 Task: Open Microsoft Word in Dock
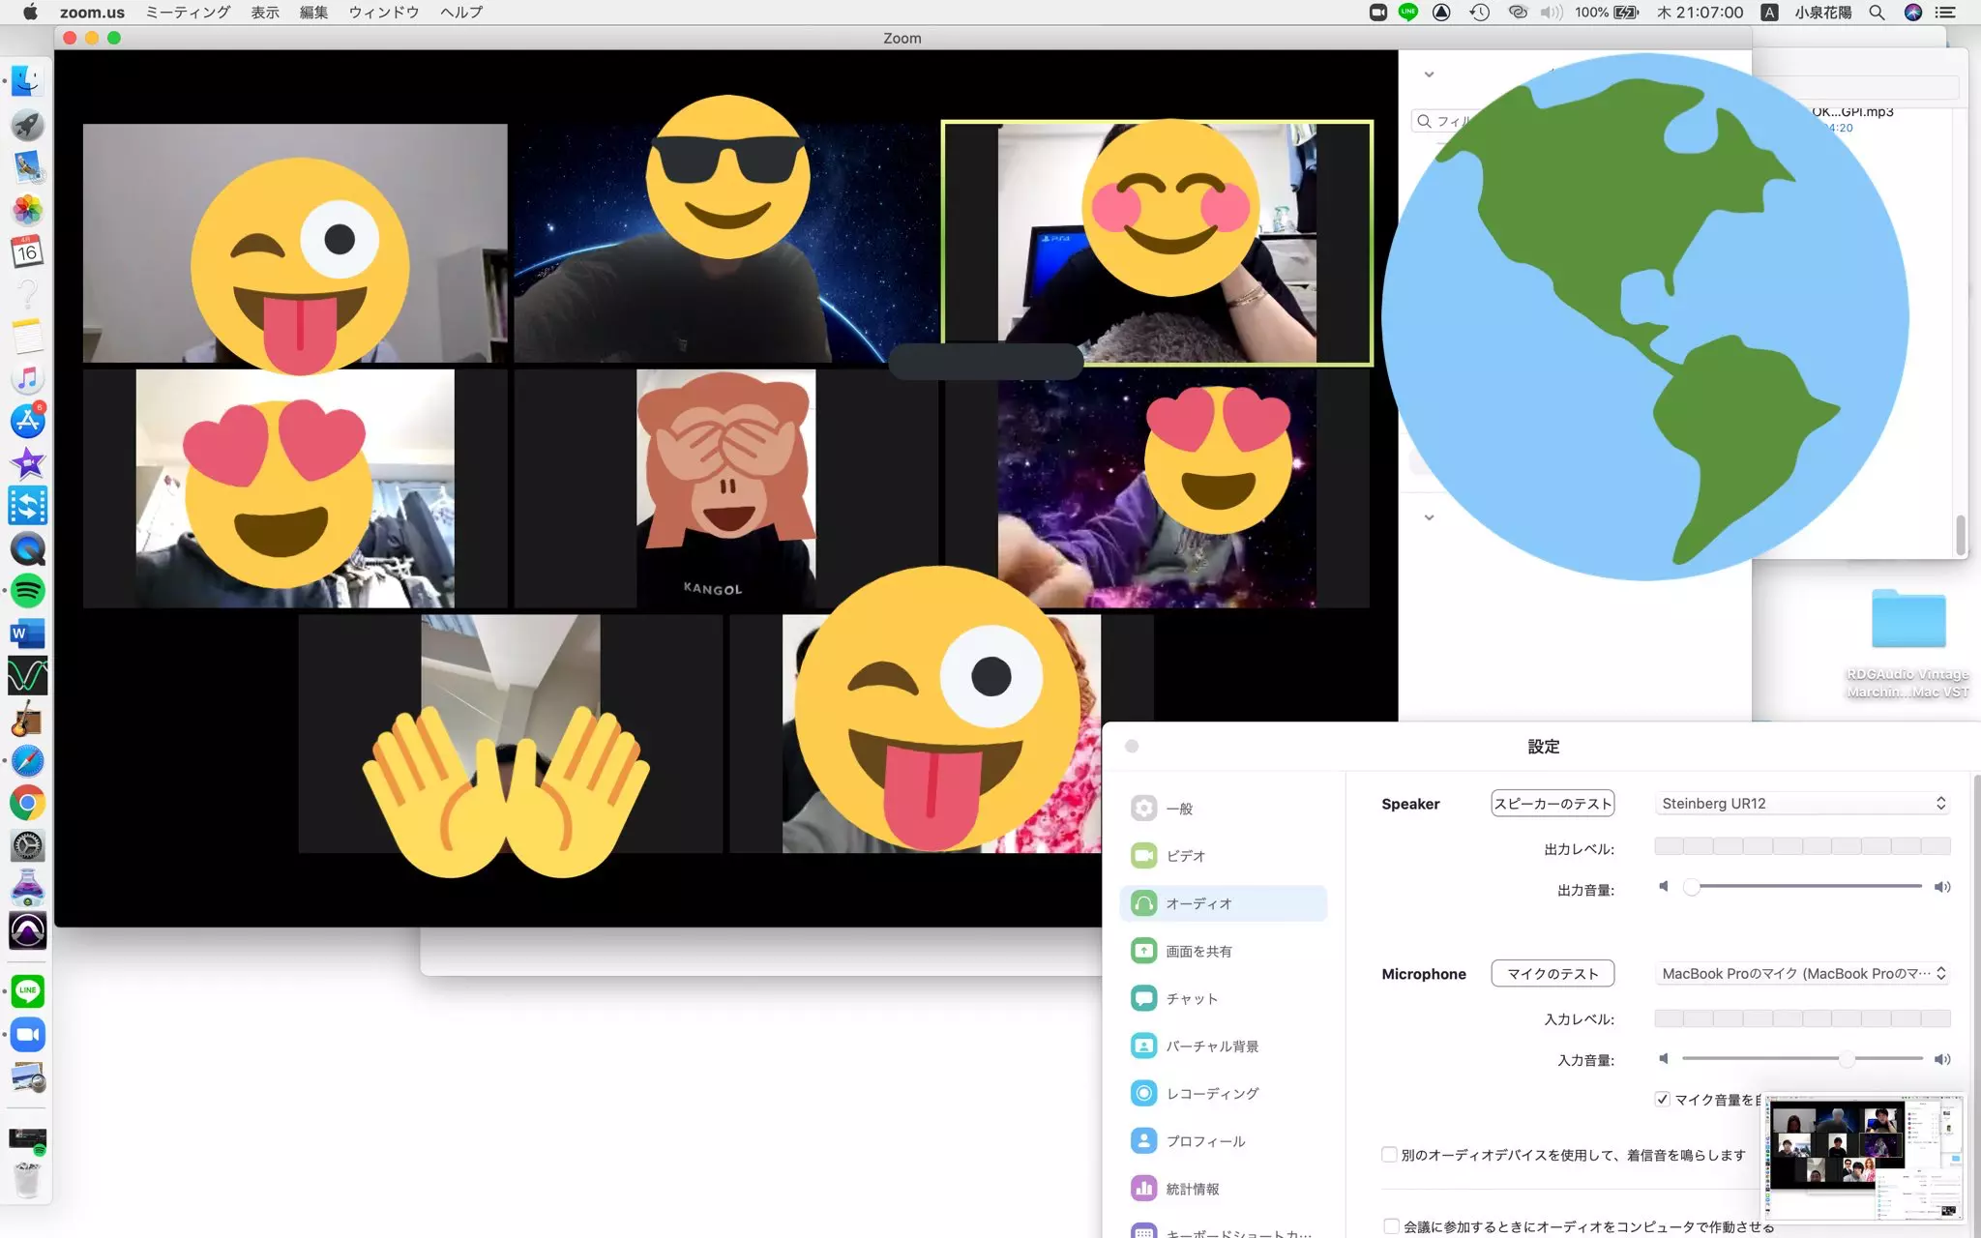point(27,634)
